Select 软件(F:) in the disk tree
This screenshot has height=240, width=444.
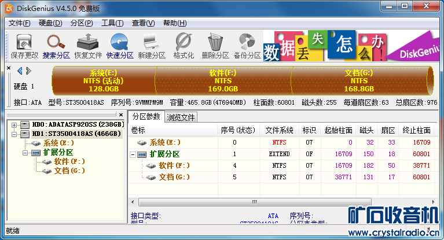click(69, 161)
